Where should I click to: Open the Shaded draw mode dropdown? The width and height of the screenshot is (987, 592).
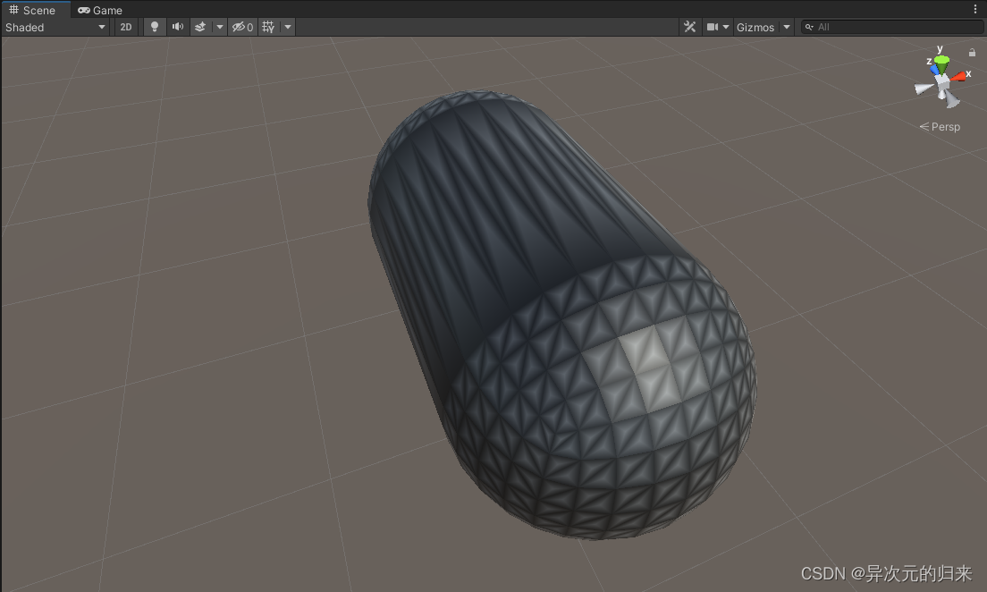pyautogui.click(x=55, y=27)
